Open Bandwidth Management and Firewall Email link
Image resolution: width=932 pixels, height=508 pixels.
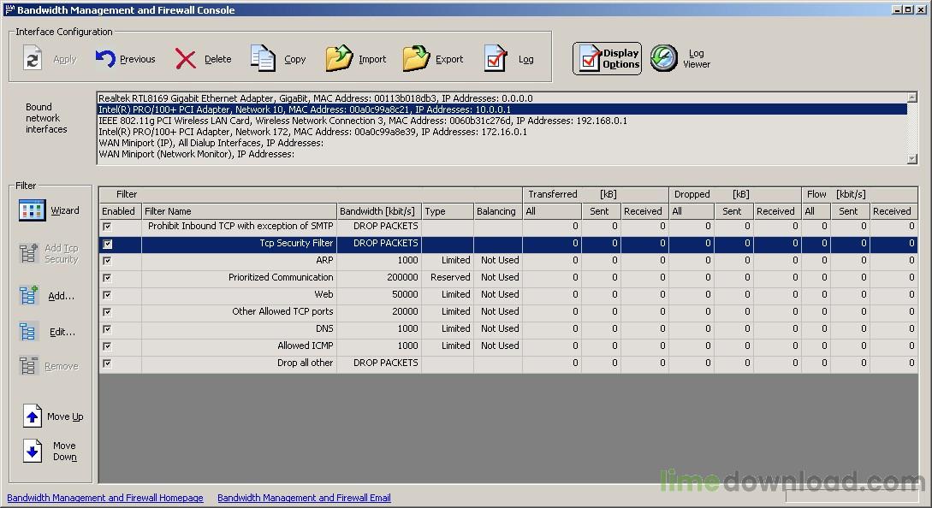304,498
